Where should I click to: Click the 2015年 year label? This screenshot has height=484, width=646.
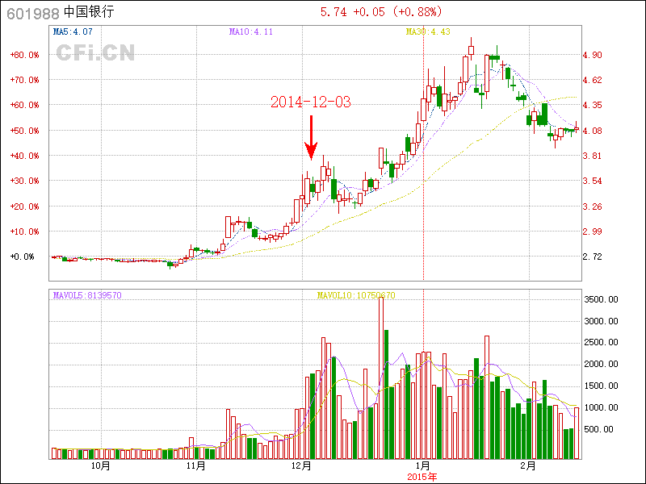(x=422, y=477)
